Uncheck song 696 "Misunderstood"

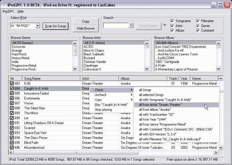[x=12, y=148]
